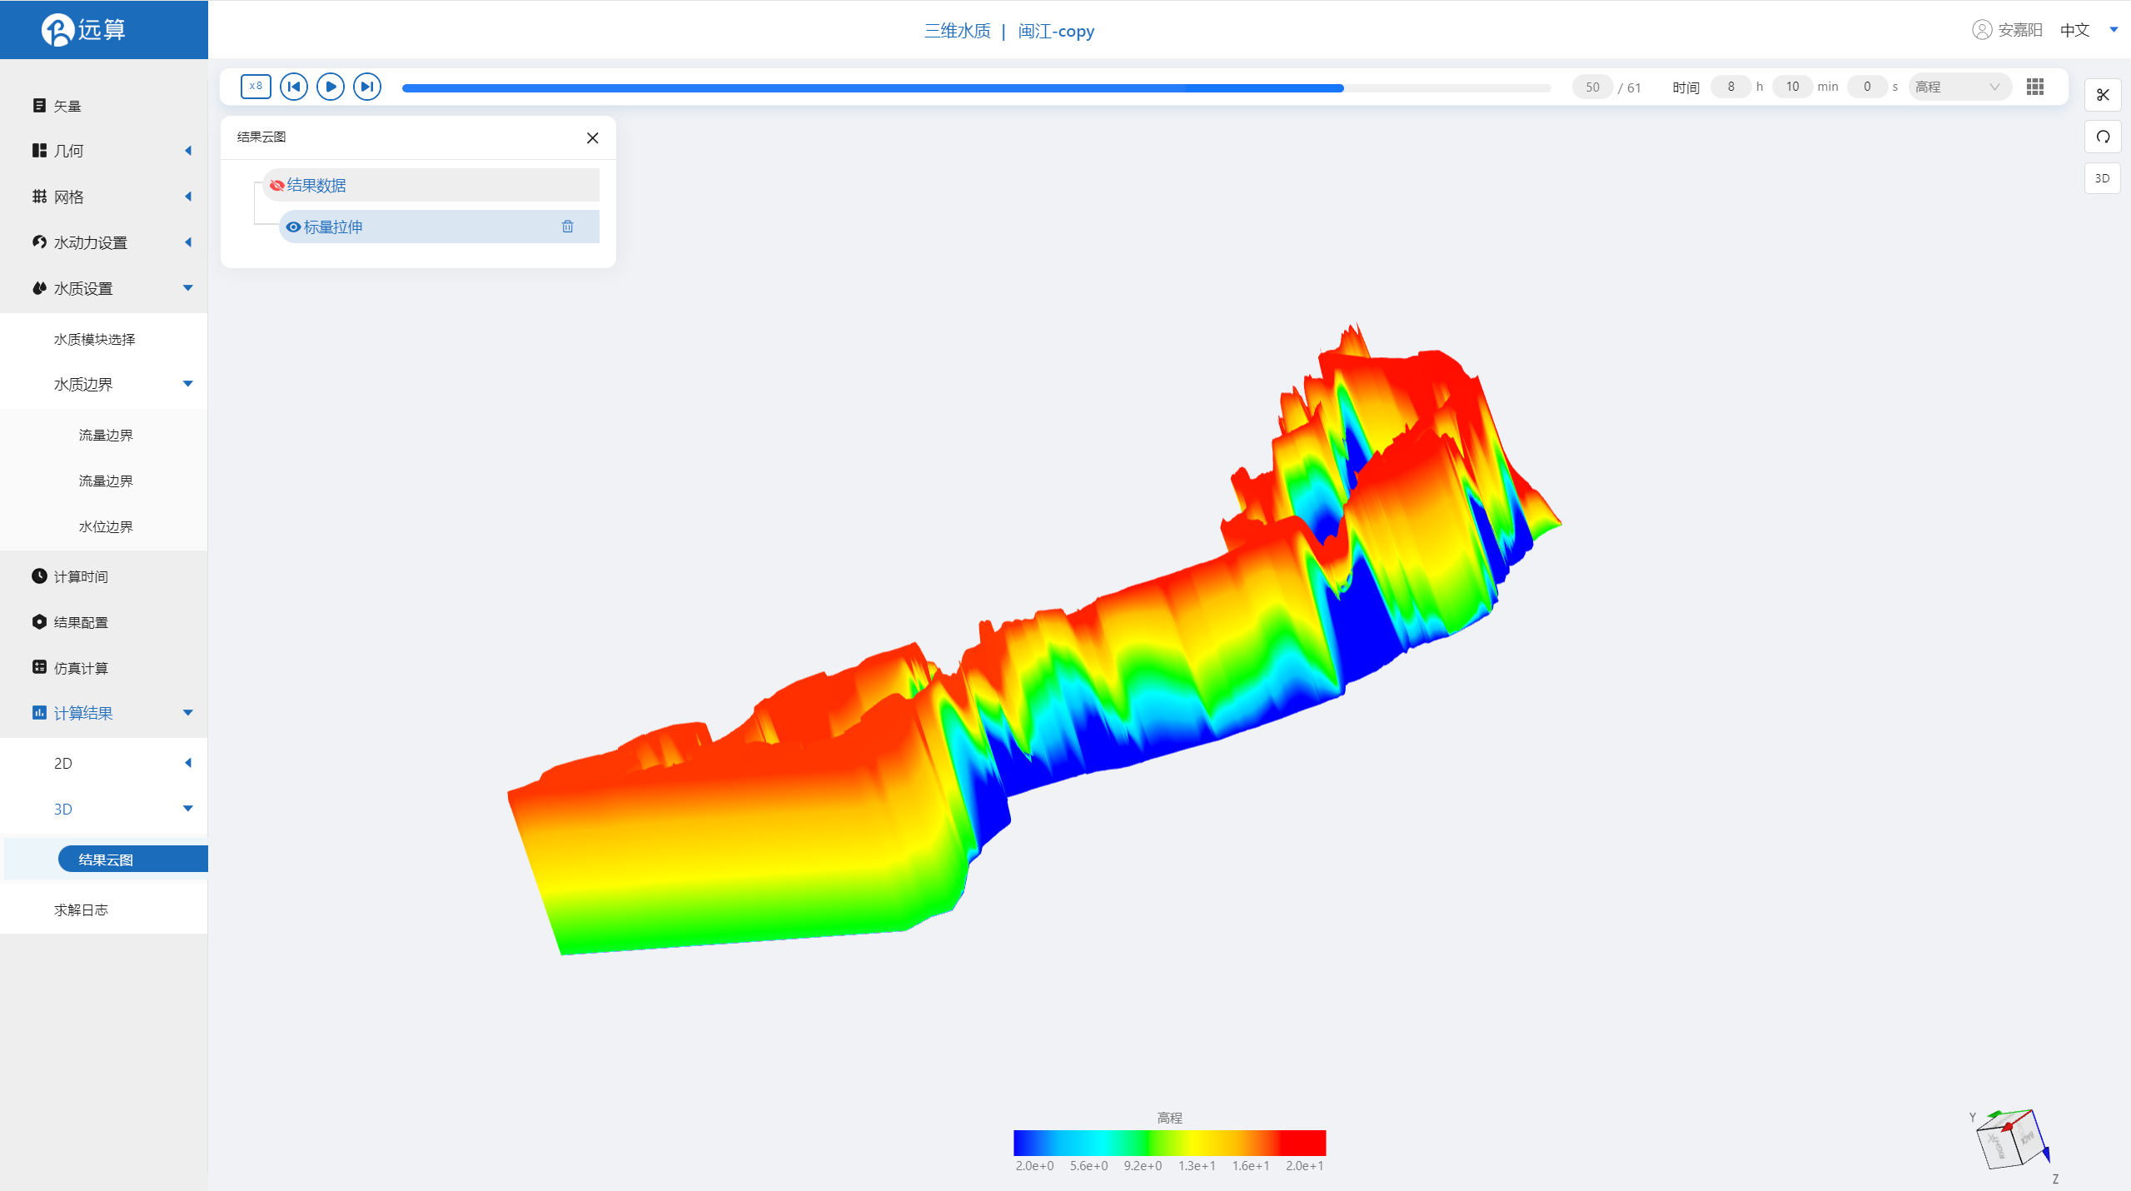
Task: Click the 高程 color legend bar
Action: 1169,1143
